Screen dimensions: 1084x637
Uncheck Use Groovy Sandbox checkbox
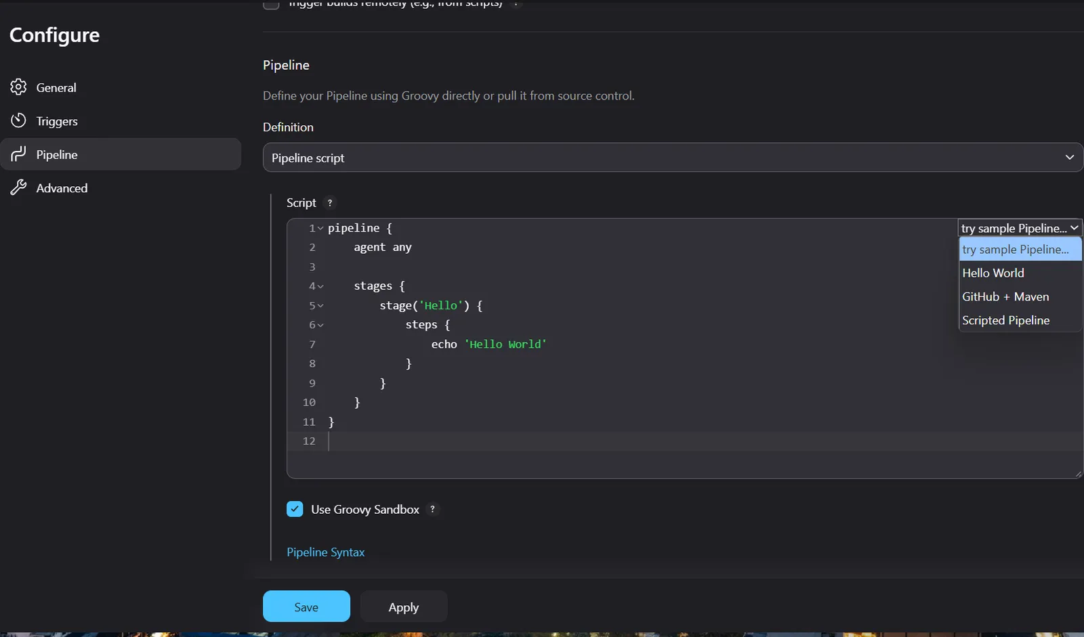[295, 509]
